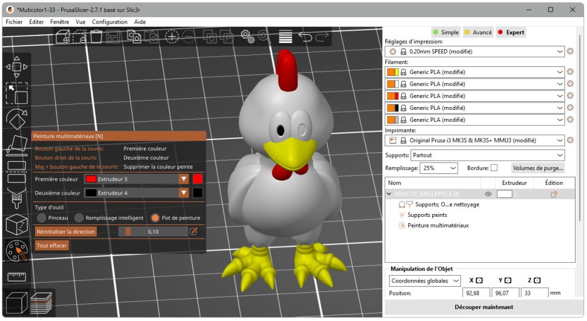587x321 pixels.
Task: Click the Undo arrow in toolbar
Action: click(305, 37)
